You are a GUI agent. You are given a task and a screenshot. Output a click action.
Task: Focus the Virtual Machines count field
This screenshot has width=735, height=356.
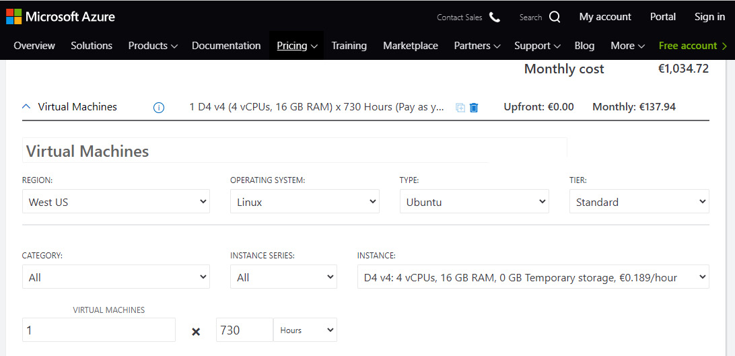tap(99, 330)
